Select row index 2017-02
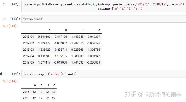Viewport: 186px width, 102px height. [x=28, y=43]
